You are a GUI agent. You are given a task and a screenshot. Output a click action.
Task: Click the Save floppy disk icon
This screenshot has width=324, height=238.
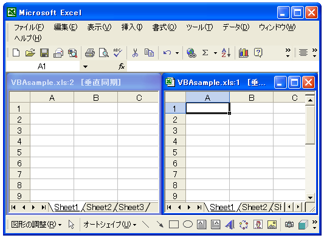click(44, 53)
